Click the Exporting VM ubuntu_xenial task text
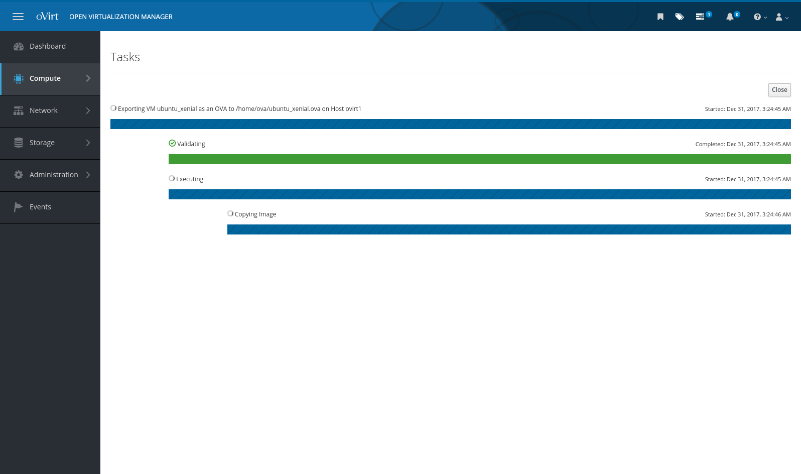Screen dimensions: 801x474 click(x=239, y=109)
